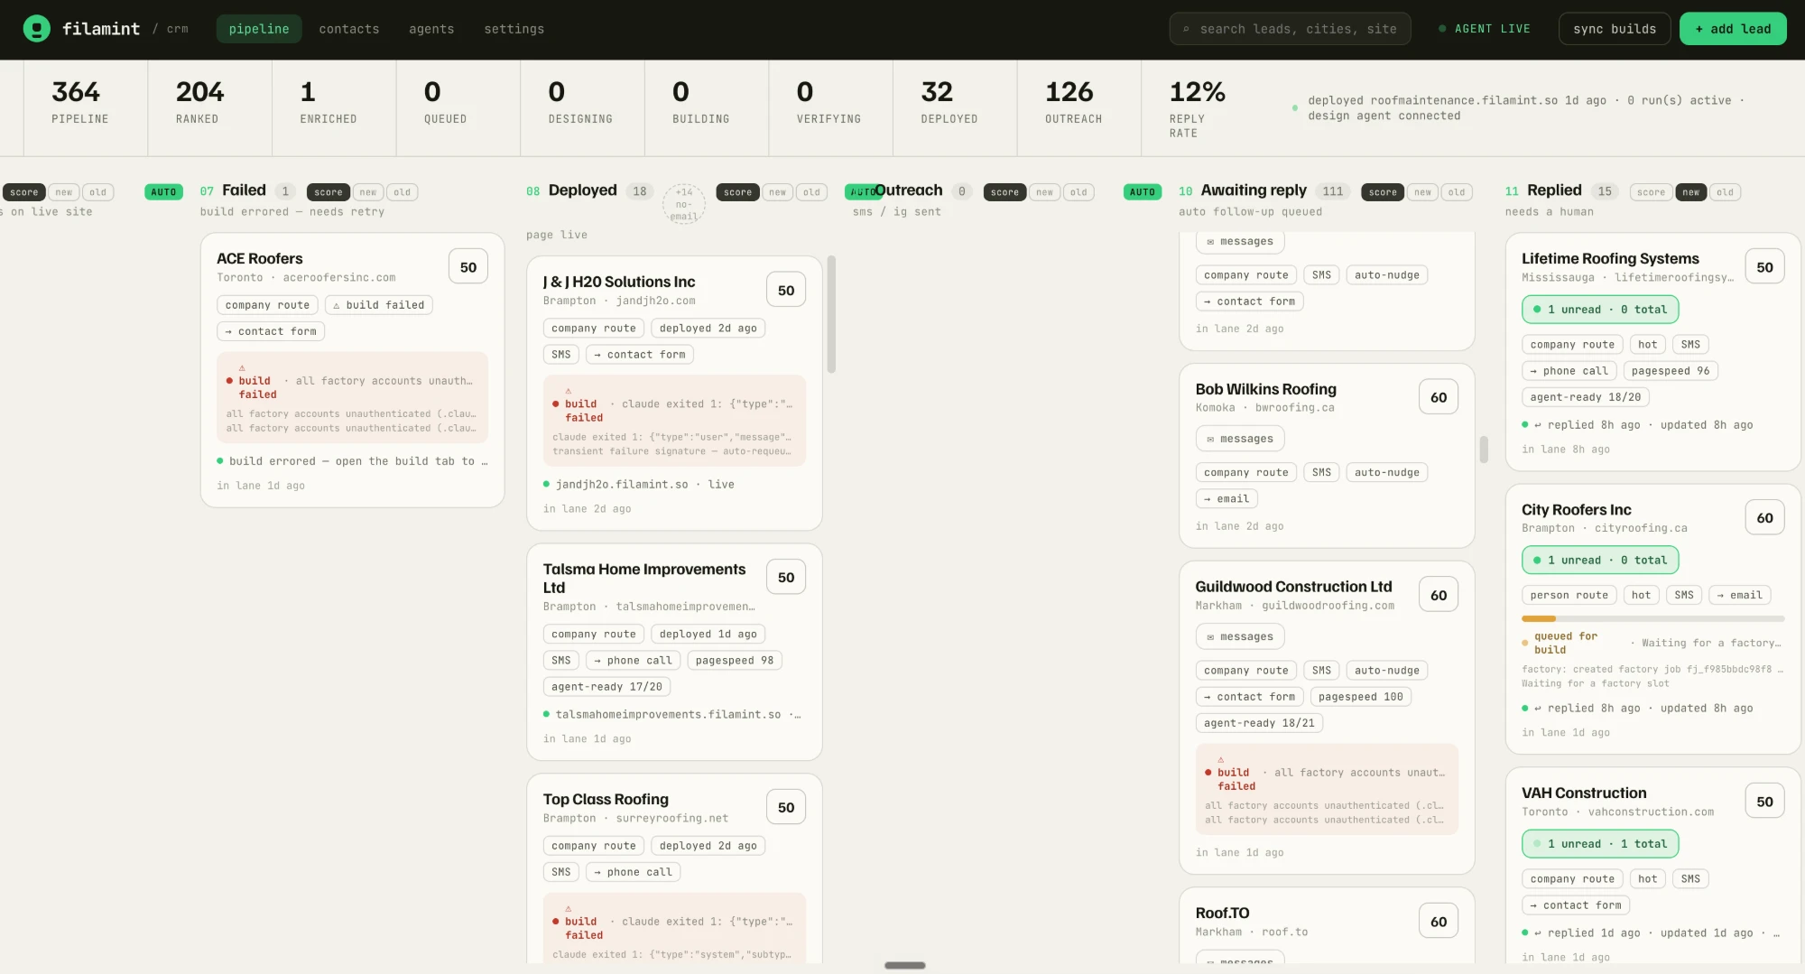Sort the Awaiting reply lane by score

click(x=1383, y=192)
